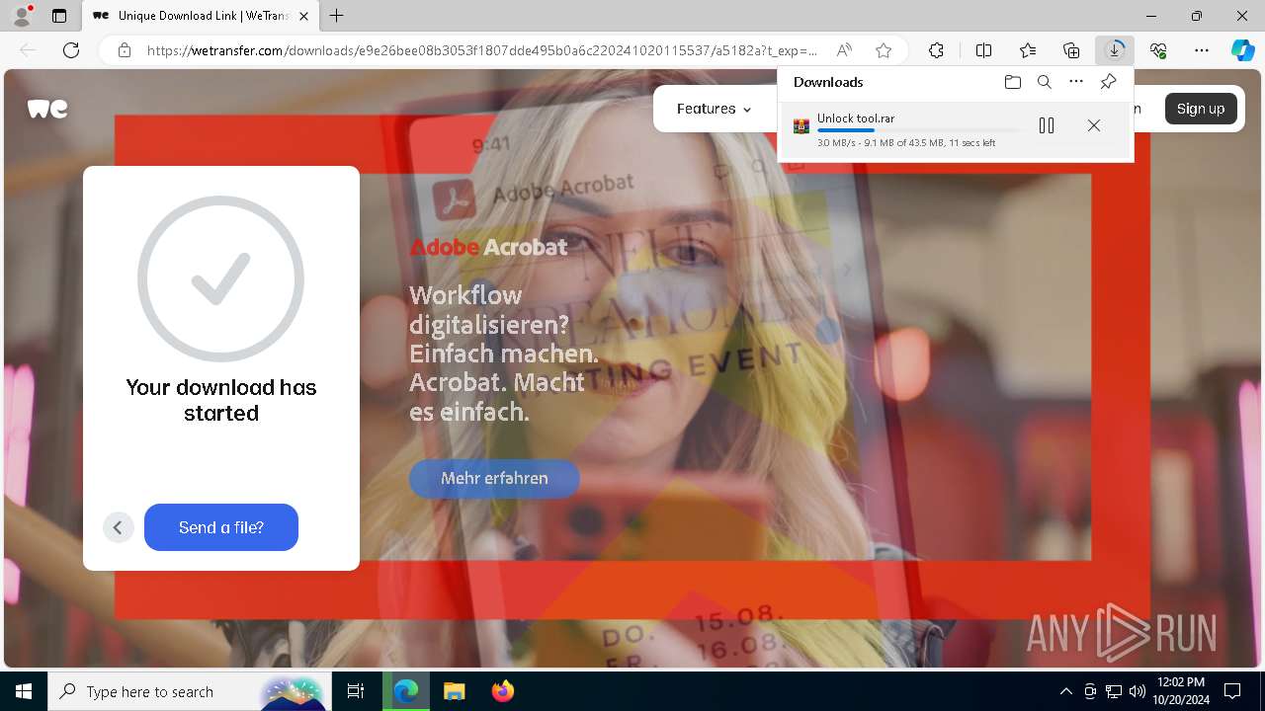1265x711 pixels.
Task: Click the browser back arrow
Action: (x=28, y=50)
